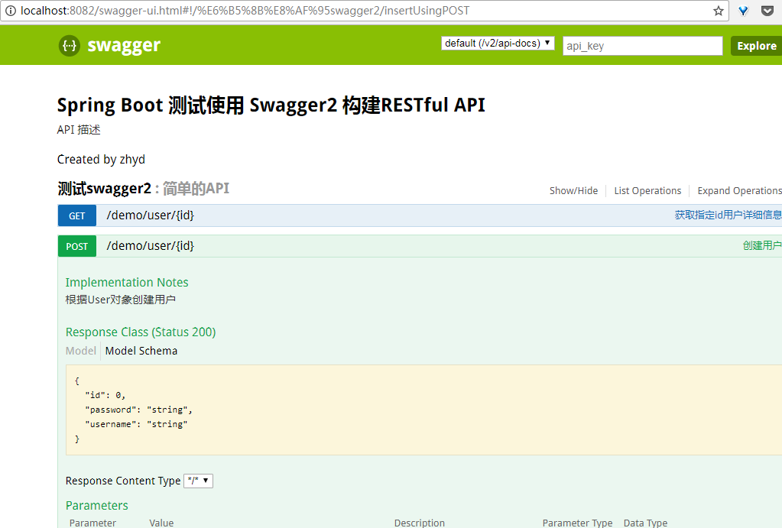Click the green POST method badge
This screenshot has width=782, height=528.
tap(76, 246)
